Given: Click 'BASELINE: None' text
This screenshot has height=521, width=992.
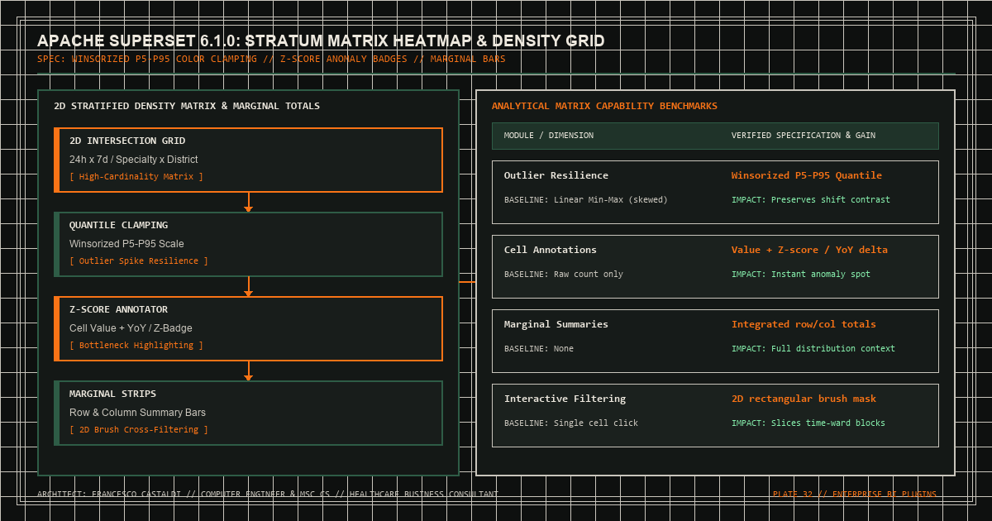Looking at the screenshot, I should 539,349.
